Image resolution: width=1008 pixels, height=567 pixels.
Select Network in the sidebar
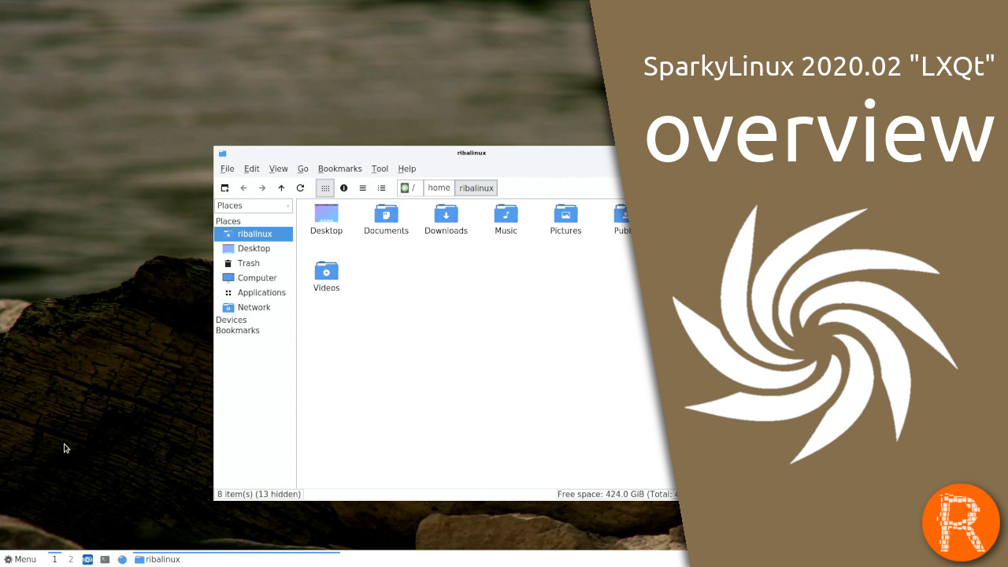click(254, 307)
